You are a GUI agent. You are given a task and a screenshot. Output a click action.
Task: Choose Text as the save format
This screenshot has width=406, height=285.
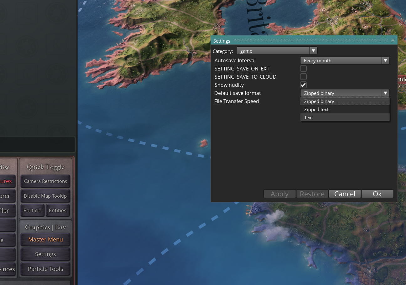click(x=309, y=117)
